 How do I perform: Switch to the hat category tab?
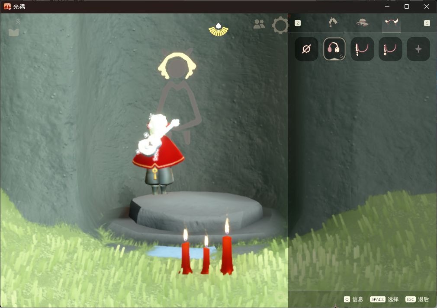coord(362,22)
